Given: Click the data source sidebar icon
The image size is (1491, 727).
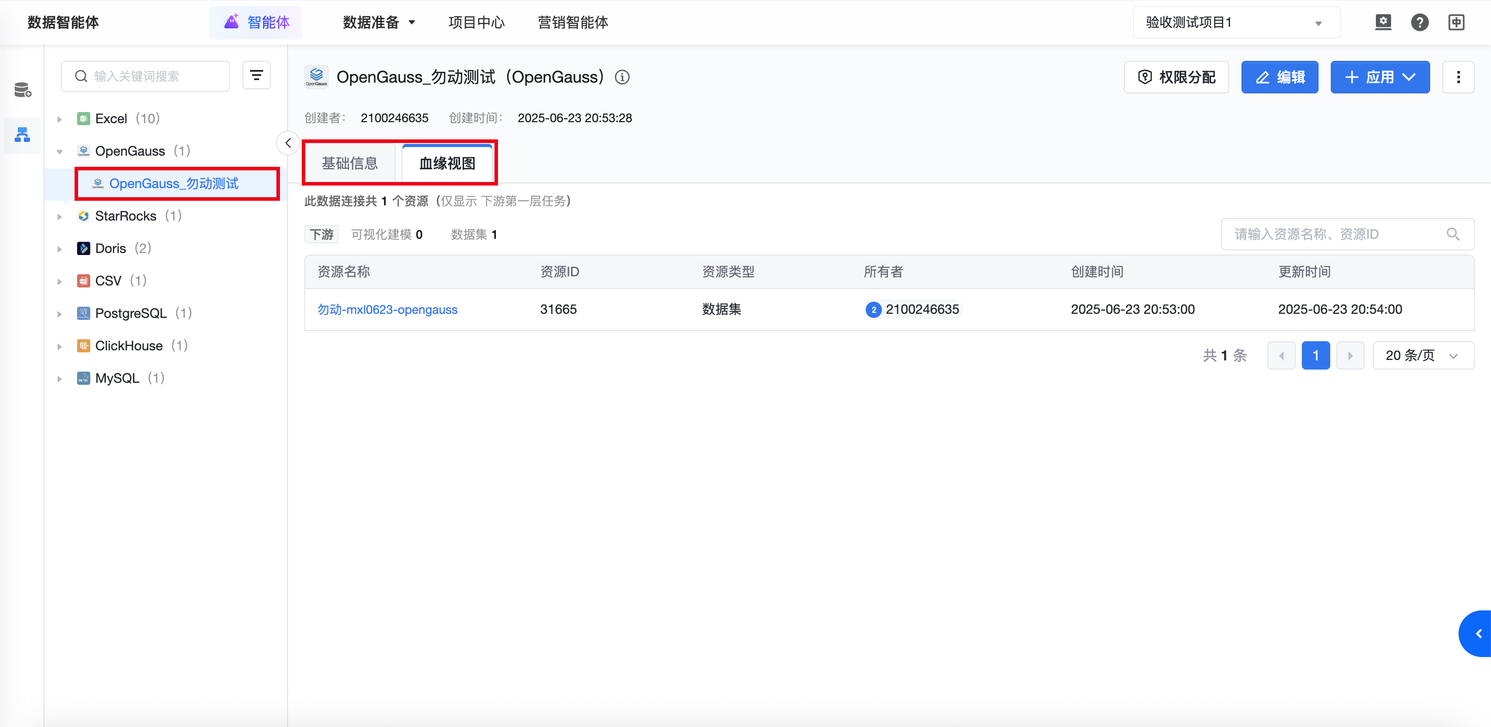Looking at the screenshot, I should coord(23,90).
